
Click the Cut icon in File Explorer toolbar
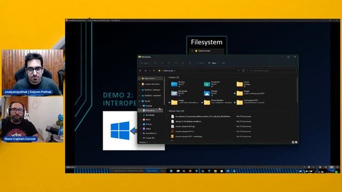tap(156, 63)
